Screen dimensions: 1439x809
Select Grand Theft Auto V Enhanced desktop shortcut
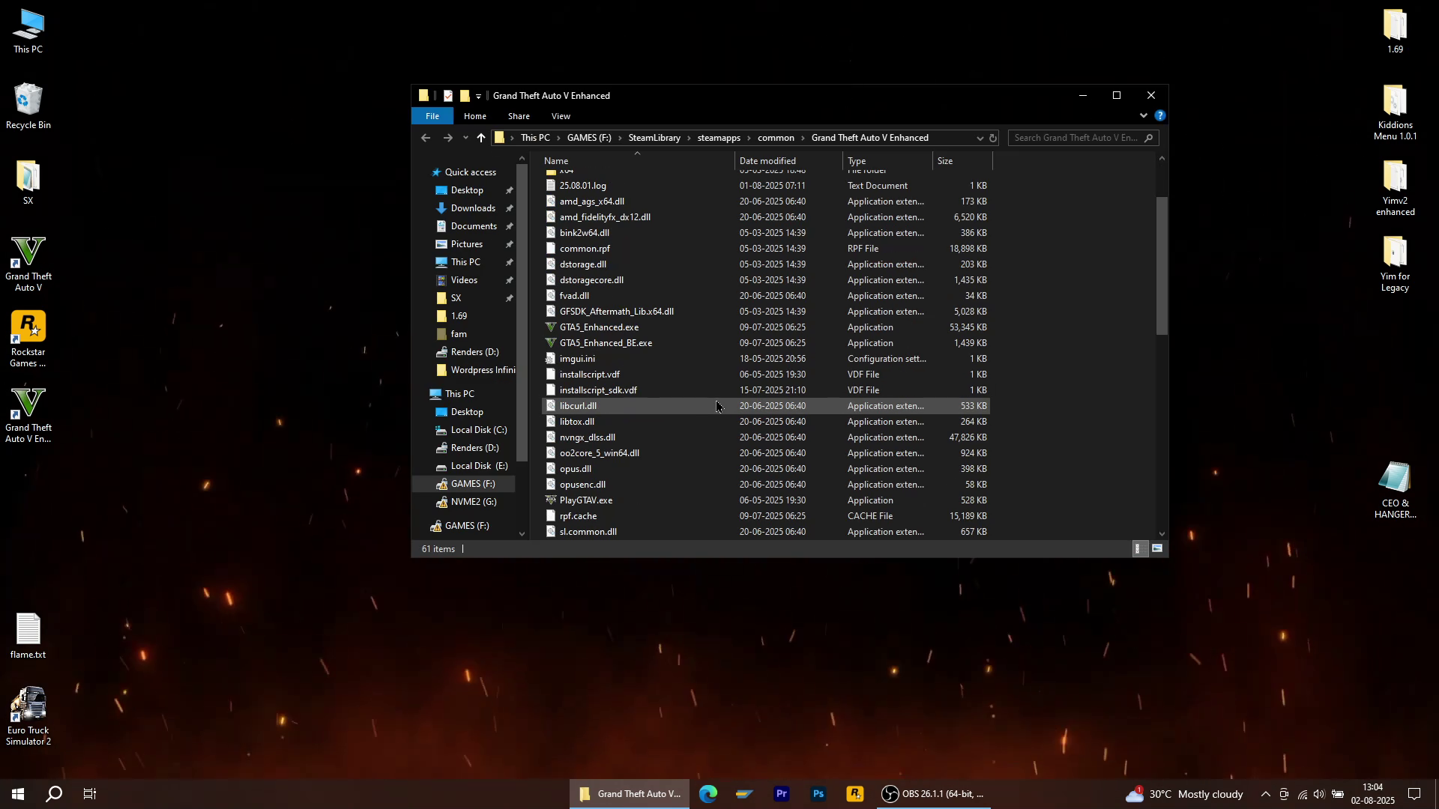pos(28,415)
